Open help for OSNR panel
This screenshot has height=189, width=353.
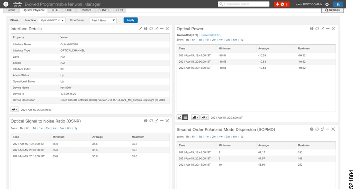(146, 121)
